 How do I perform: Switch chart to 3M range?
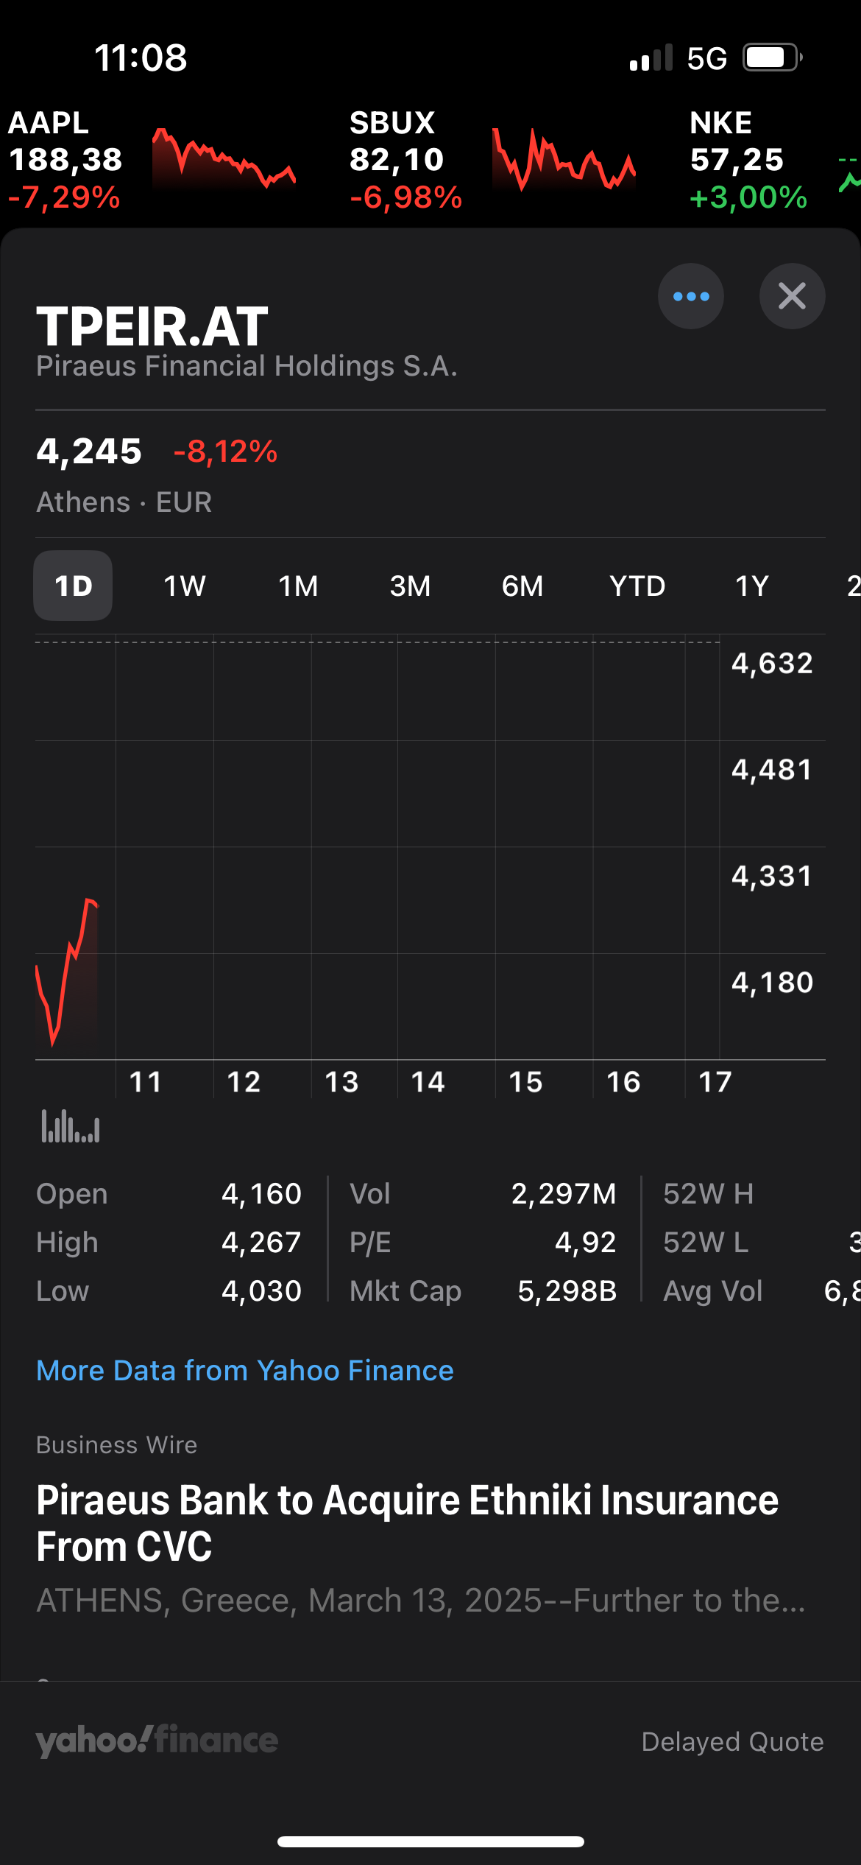point(410,586)
